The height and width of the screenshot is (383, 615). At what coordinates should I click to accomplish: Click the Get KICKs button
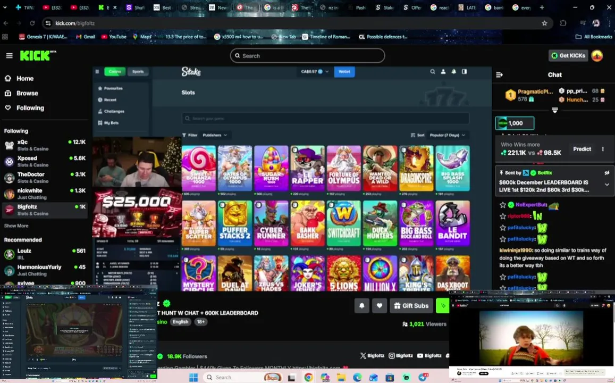568,56
